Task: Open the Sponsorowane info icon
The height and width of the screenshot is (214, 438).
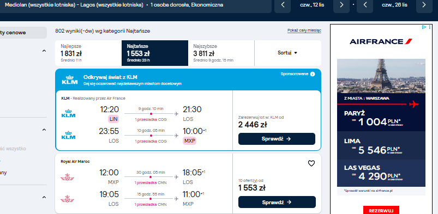Action: [x=313, y=74]
